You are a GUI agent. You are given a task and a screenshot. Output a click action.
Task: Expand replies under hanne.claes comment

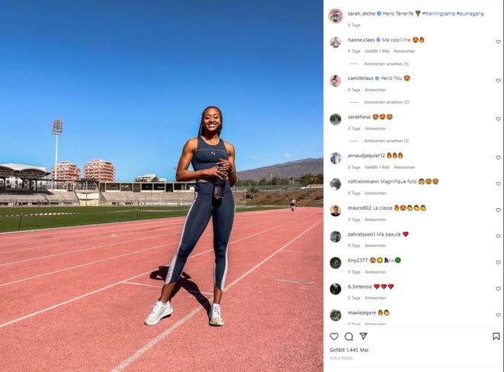click(x=386, y=64)
